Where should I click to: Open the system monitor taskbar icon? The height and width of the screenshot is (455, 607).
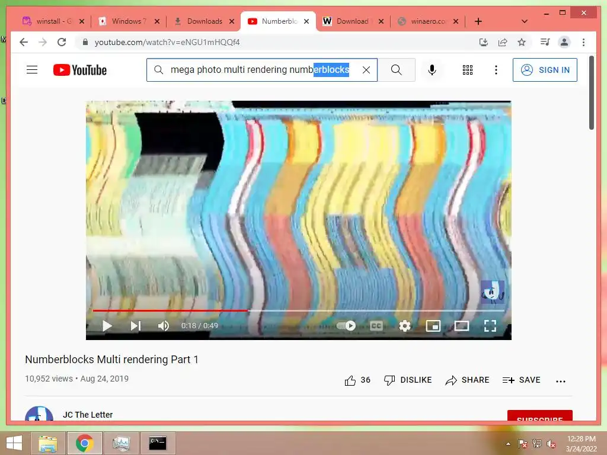coord(121,443)
